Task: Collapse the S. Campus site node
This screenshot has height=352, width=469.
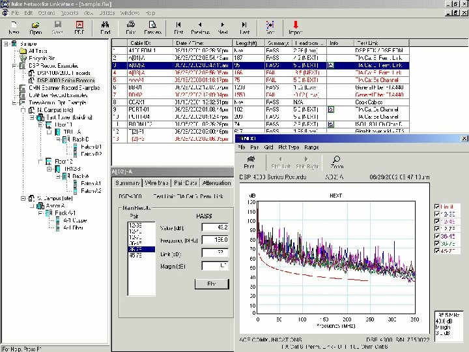Action: (22, 198)
